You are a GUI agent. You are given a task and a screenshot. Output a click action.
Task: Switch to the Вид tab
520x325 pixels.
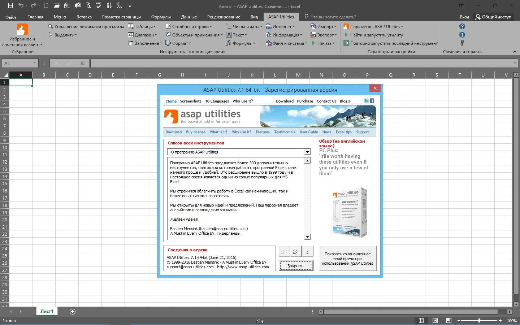click(254, 17)
